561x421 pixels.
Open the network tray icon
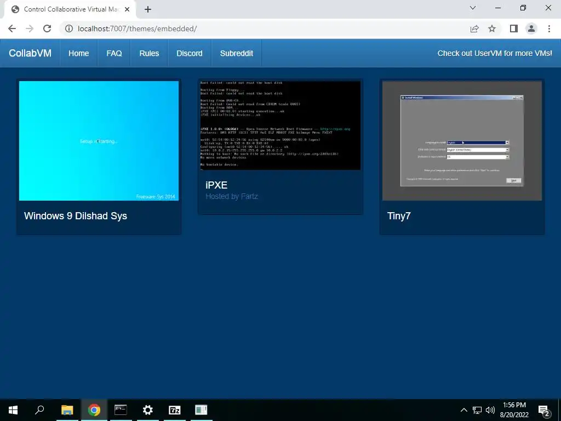click(477, 410)
